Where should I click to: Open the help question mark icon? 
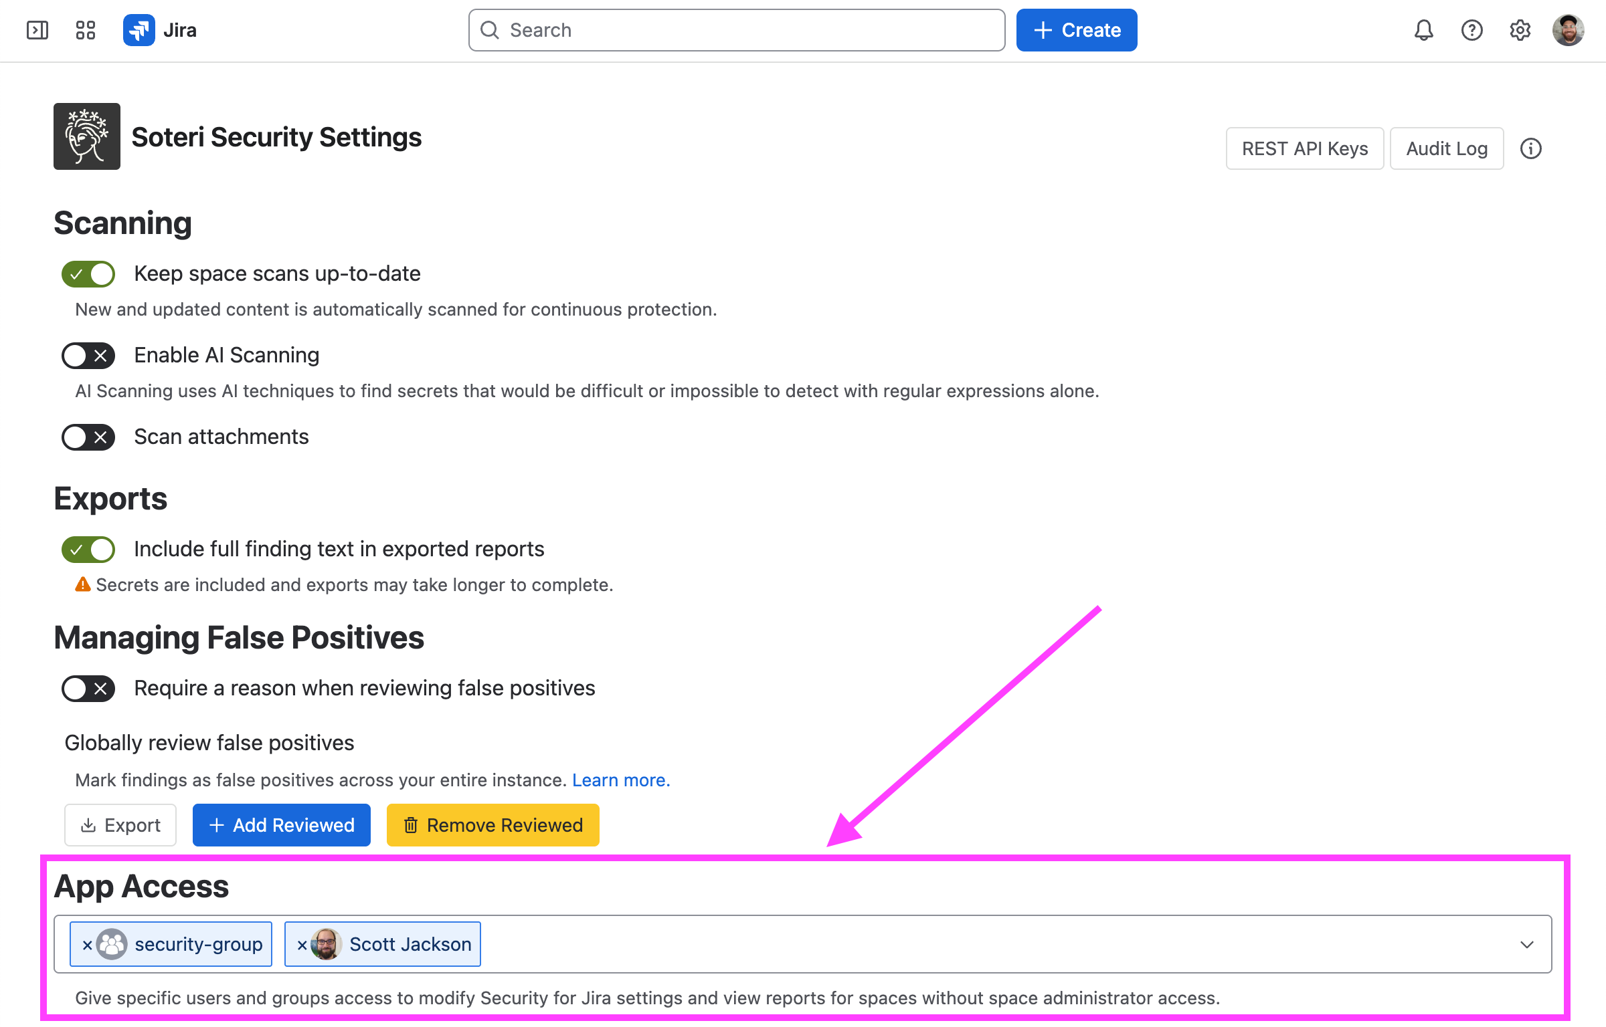1472,30
